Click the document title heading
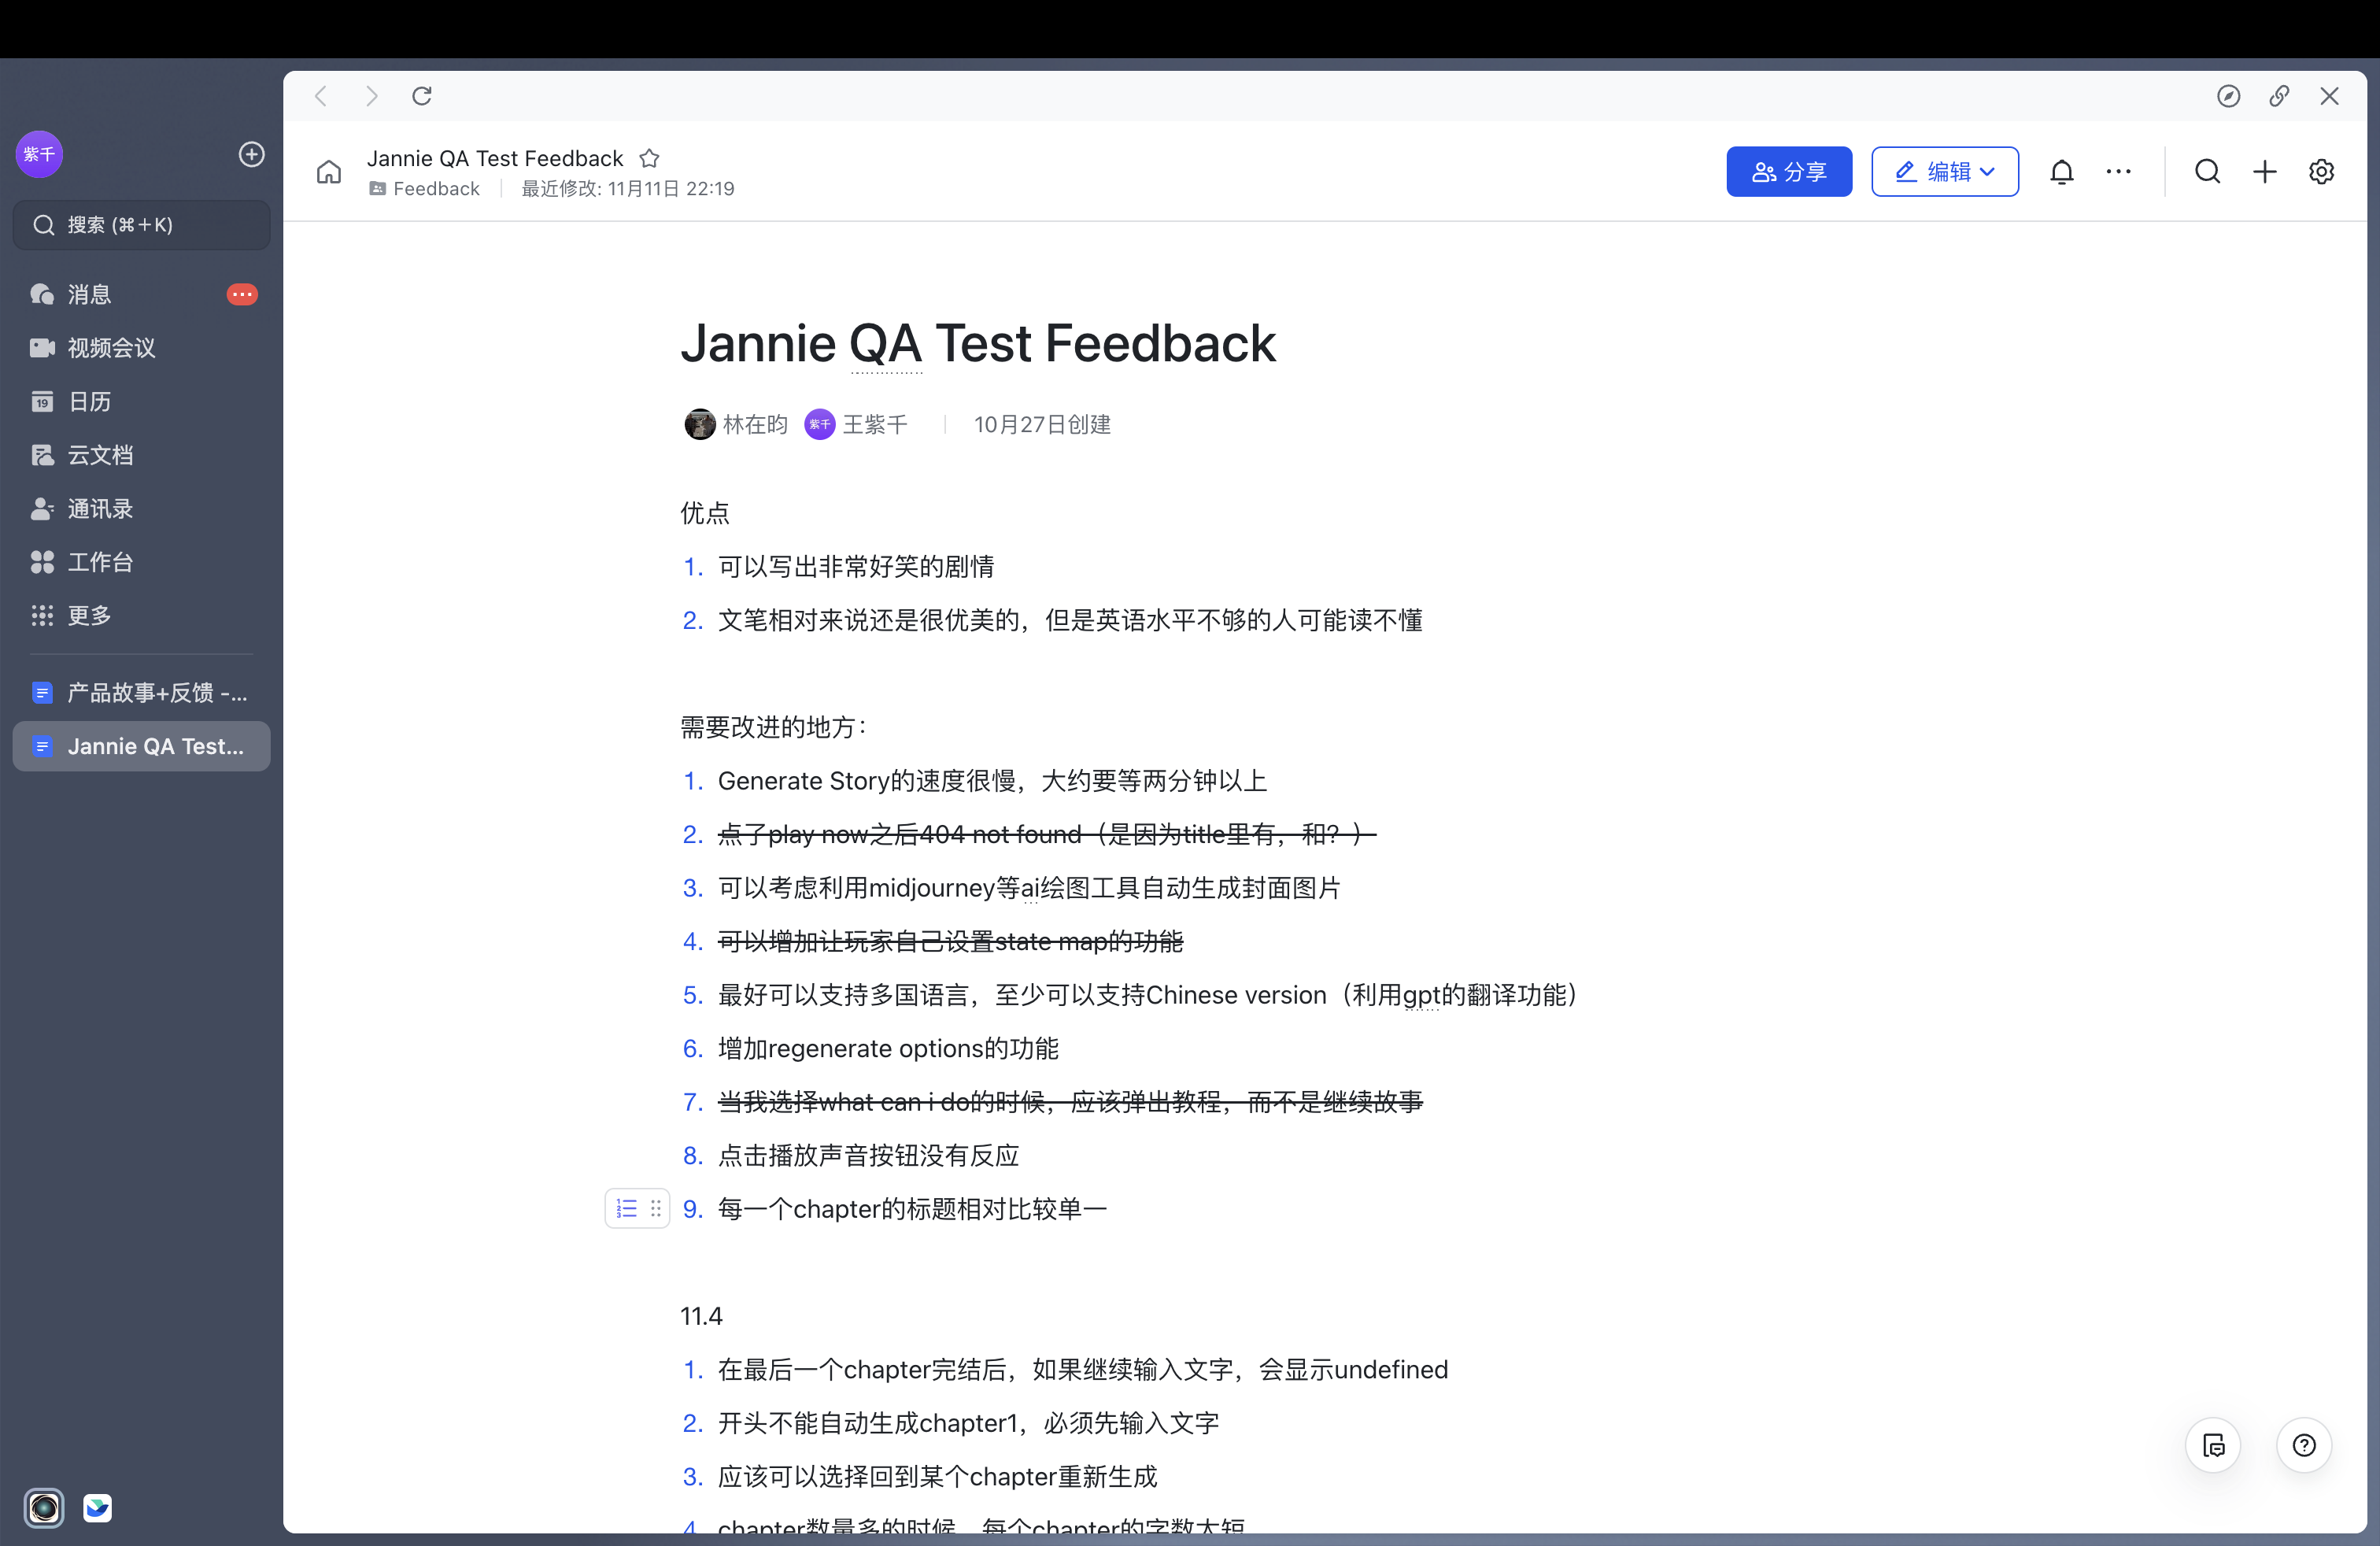The width and height of the screenshot is (2380, 1546). (978, 343)
